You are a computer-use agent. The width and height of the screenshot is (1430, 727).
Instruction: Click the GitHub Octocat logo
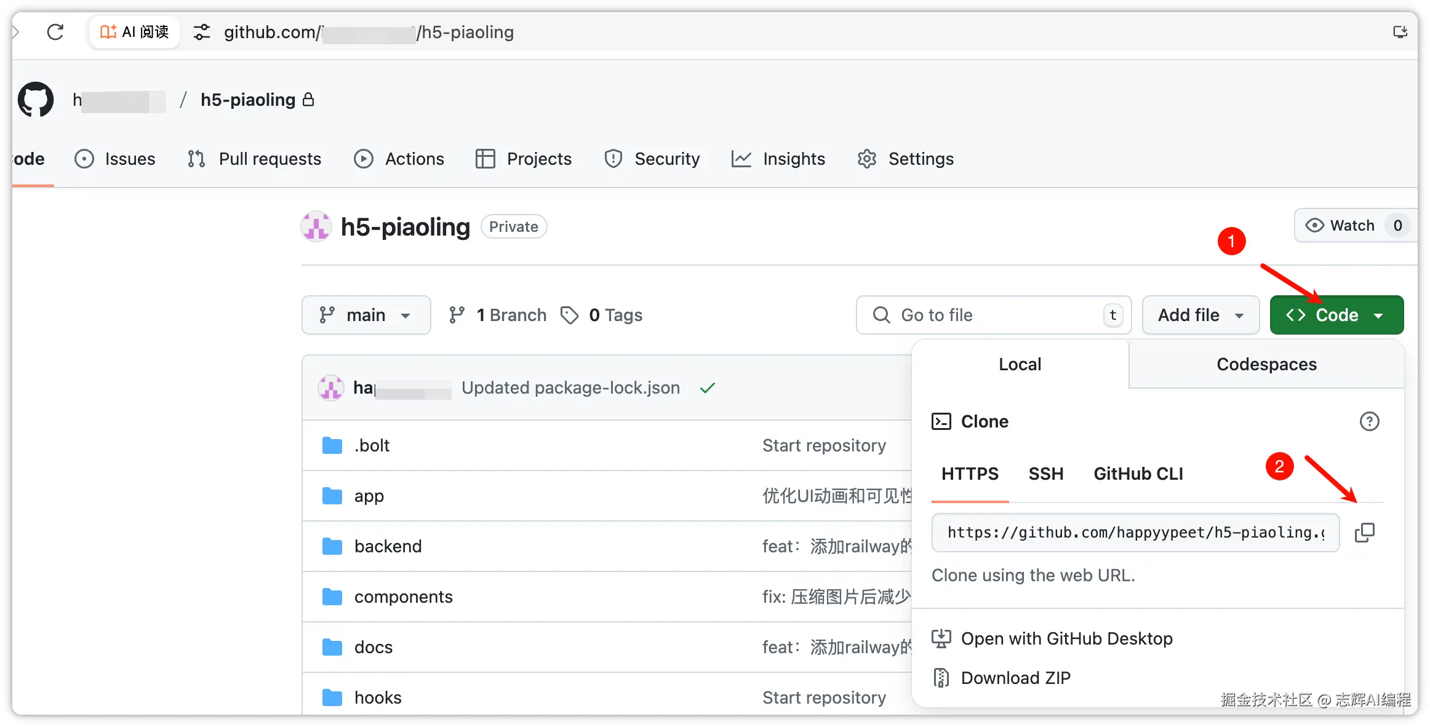tap(36, 100)
